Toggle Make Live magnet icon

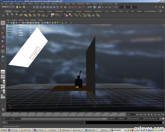tap(83, 7)
